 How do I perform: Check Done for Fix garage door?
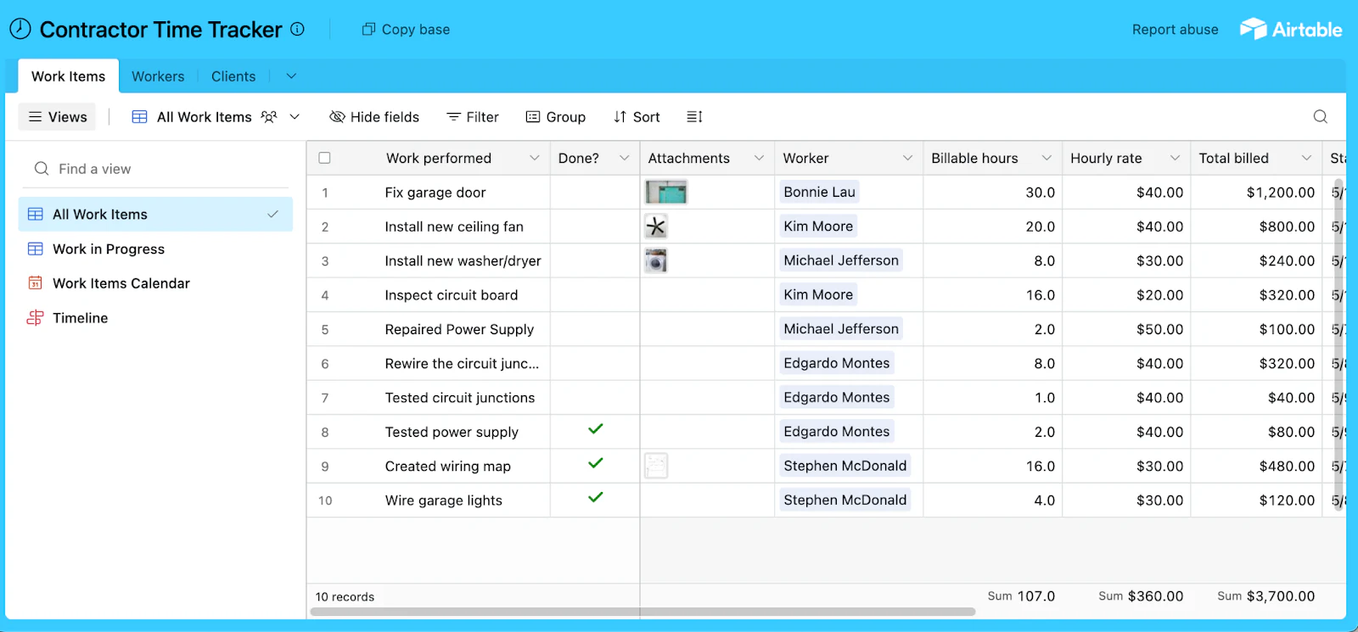[x=595, y=193]
